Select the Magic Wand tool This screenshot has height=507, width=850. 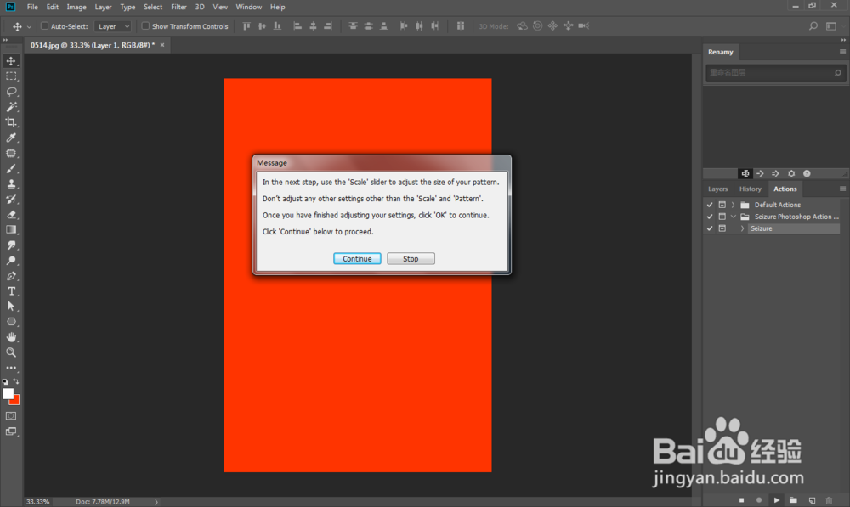(x=11, y=107)
